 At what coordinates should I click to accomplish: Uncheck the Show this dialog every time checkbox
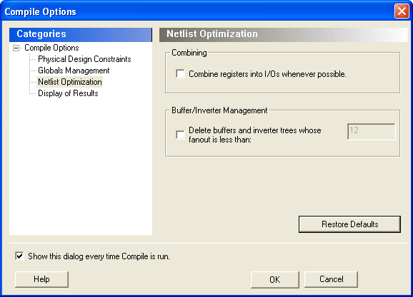[x=19, y=256]
